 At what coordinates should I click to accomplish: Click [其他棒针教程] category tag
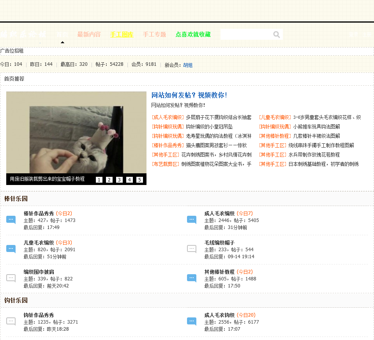pyautogui.click(x=275, y=136)
